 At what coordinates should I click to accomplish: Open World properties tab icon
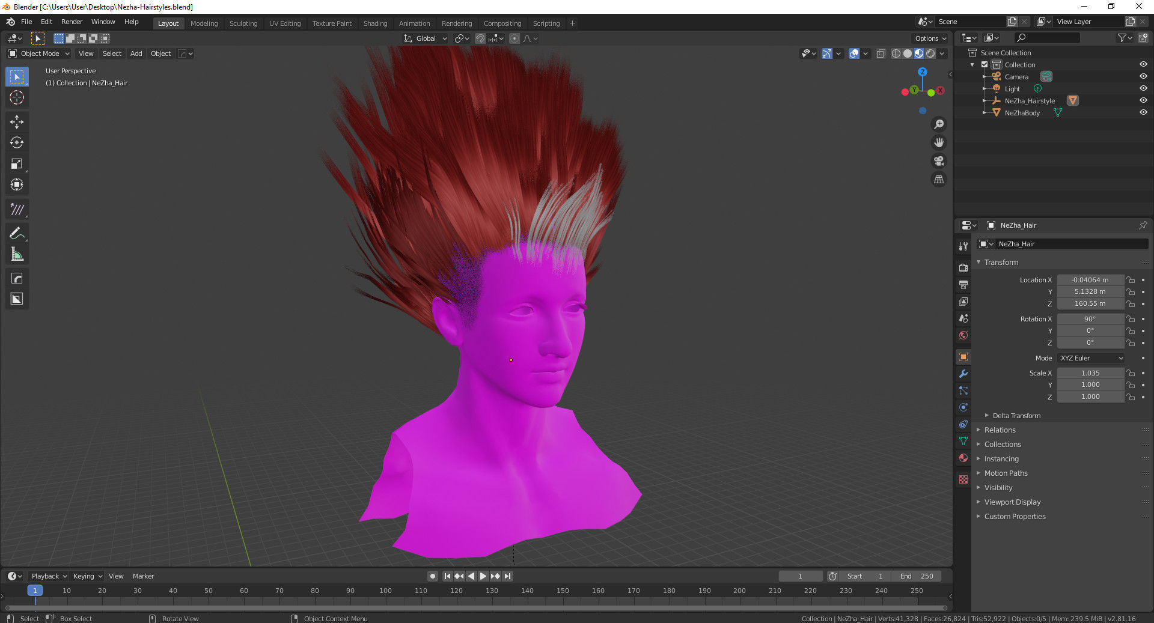963,335
